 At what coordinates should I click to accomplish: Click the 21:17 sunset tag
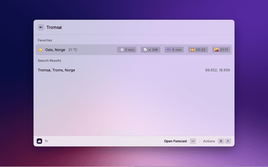[222, 50]
